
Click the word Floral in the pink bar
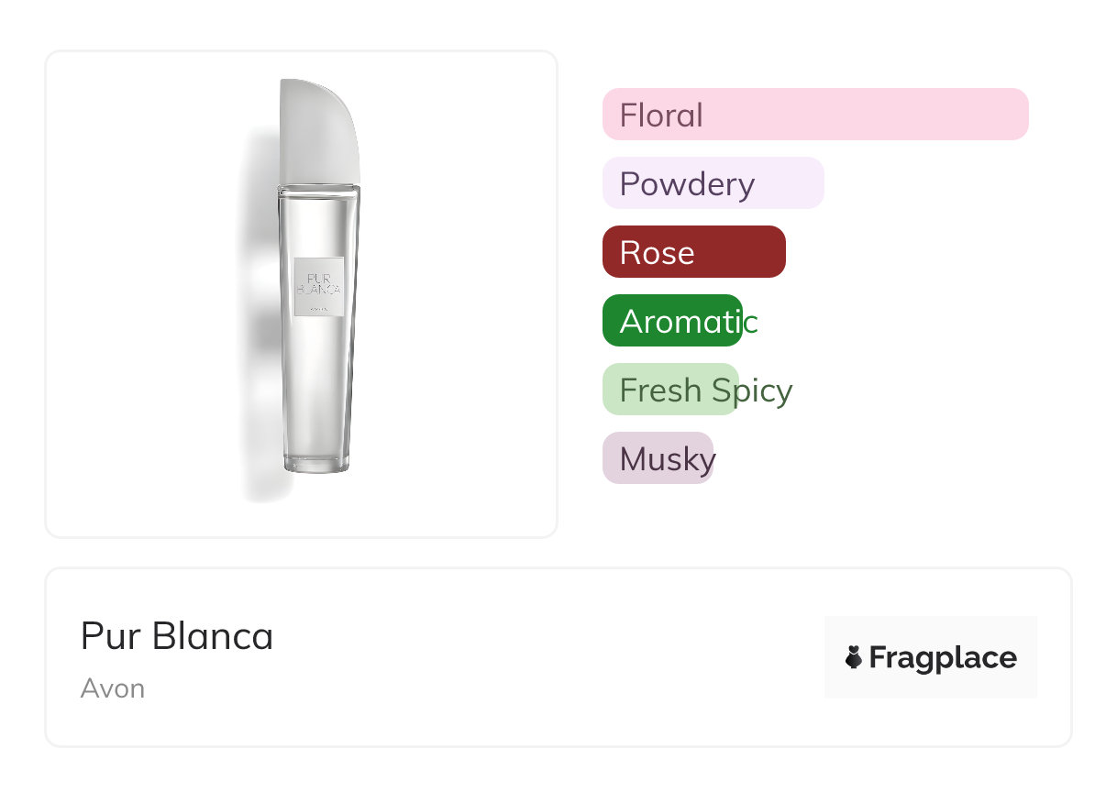[661, 115]
